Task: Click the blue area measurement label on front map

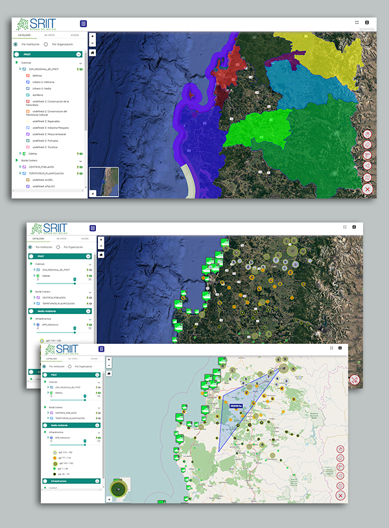Action: pyautogui.click(x=236, y=406)
